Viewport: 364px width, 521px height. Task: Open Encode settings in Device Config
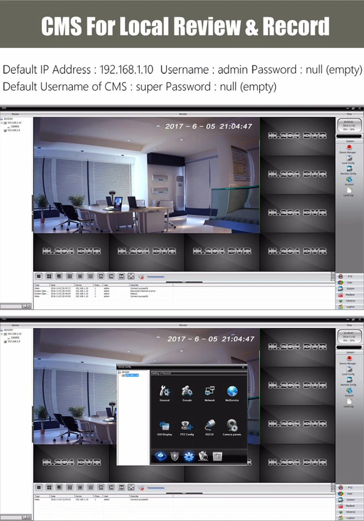pos(187,393)
